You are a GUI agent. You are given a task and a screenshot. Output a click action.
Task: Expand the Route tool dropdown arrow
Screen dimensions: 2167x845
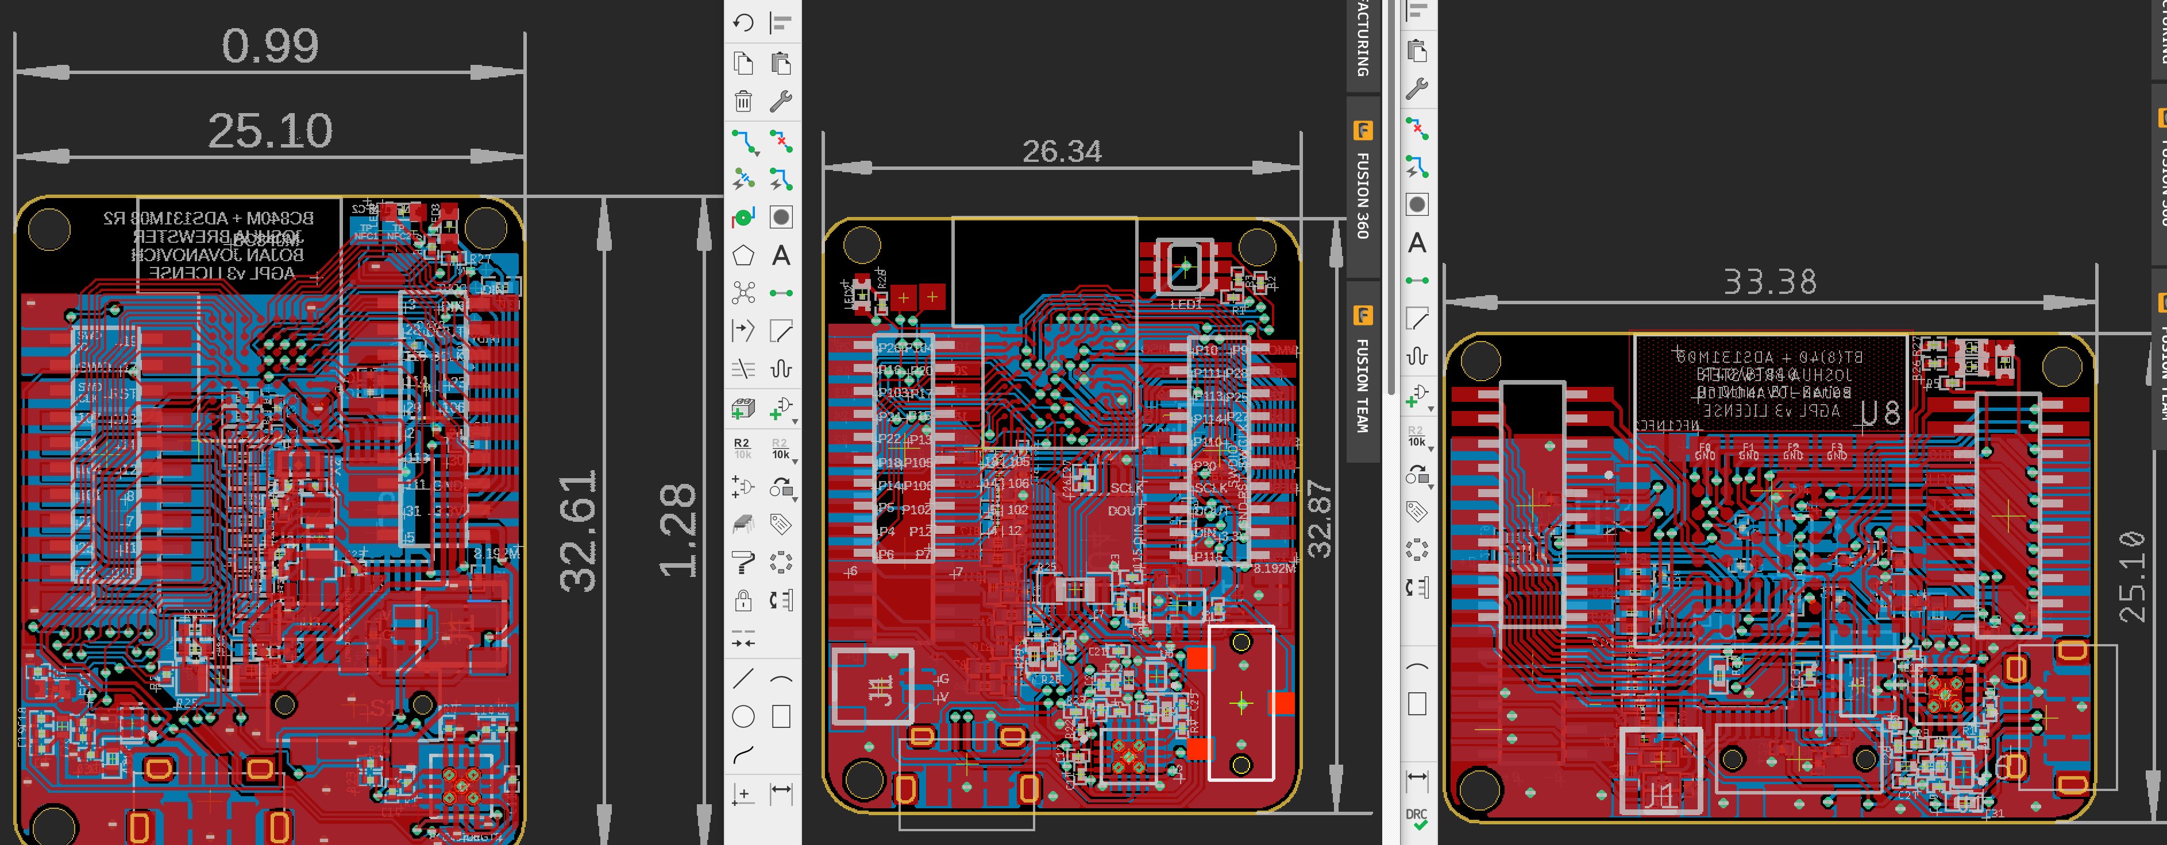pos(757,155)
